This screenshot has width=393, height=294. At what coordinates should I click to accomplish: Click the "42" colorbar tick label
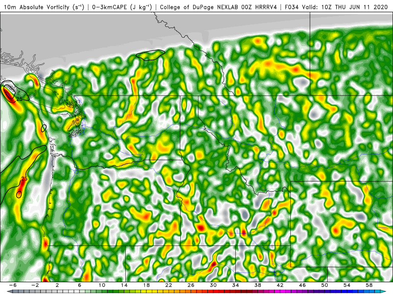pos(280,285)
